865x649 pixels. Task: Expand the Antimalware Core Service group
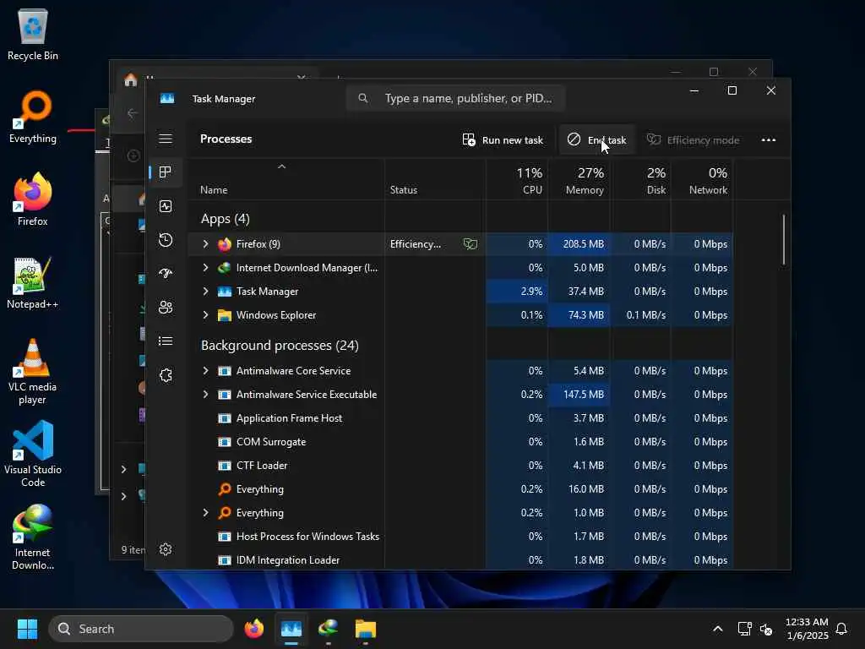point(206,371)
